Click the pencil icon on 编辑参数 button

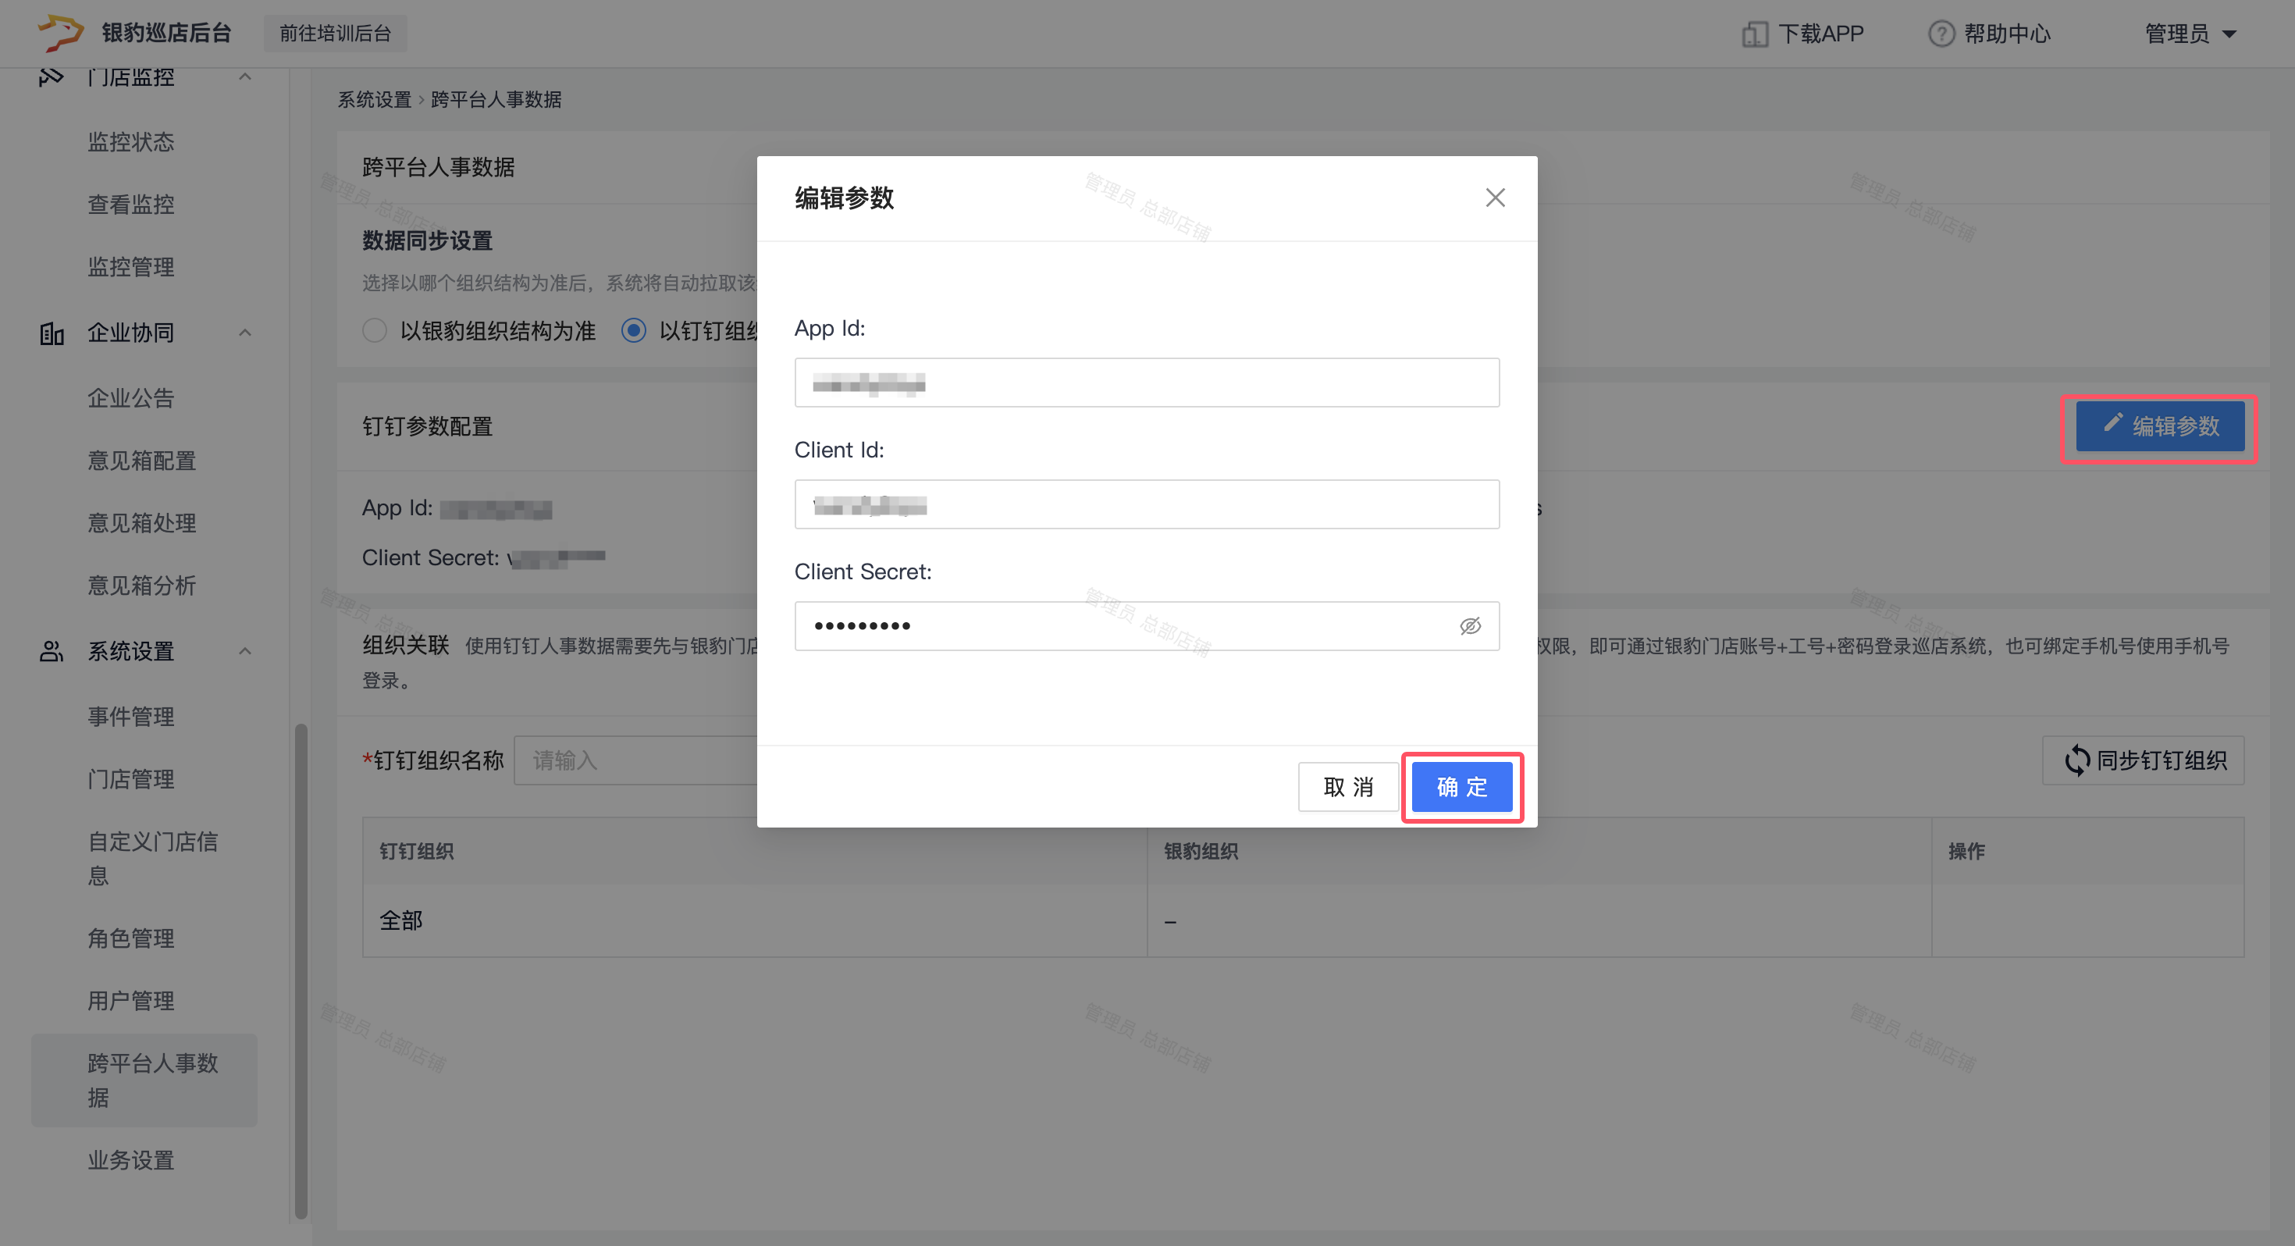(2112, 423)
